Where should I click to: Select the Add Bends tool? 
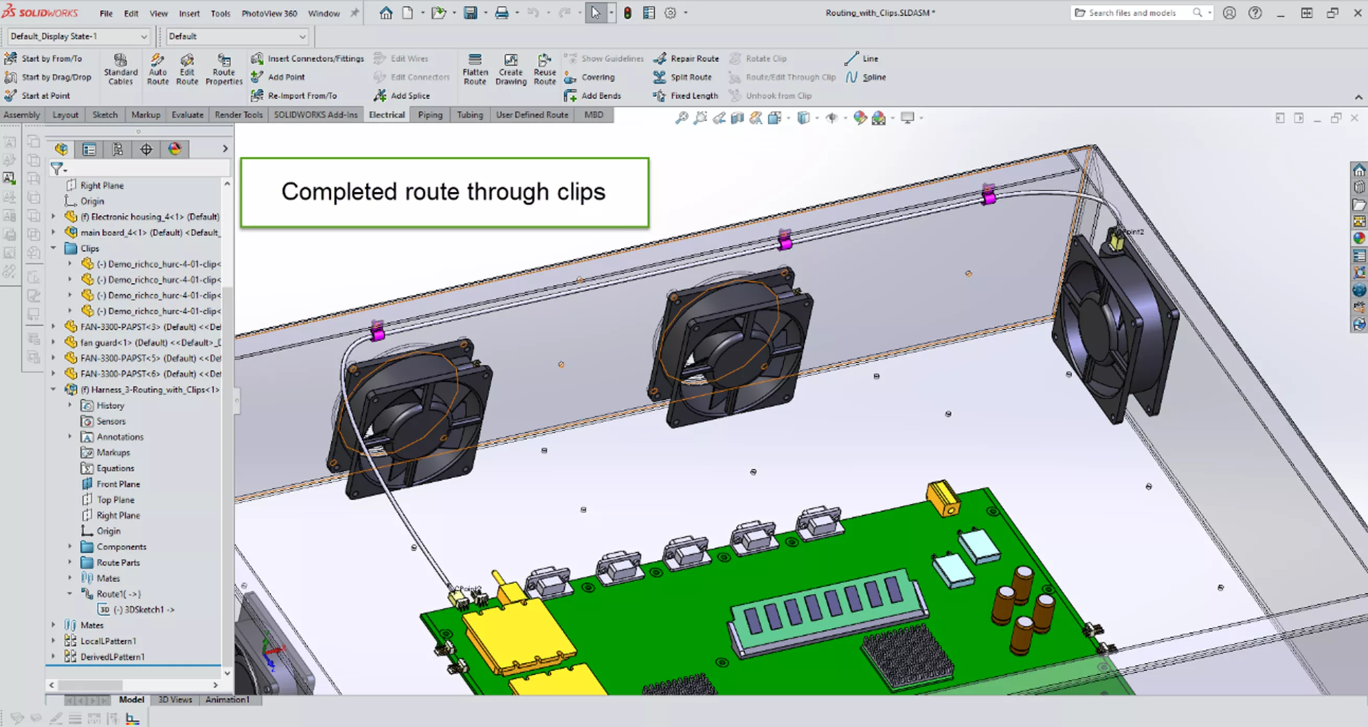(x=594, y=95)
